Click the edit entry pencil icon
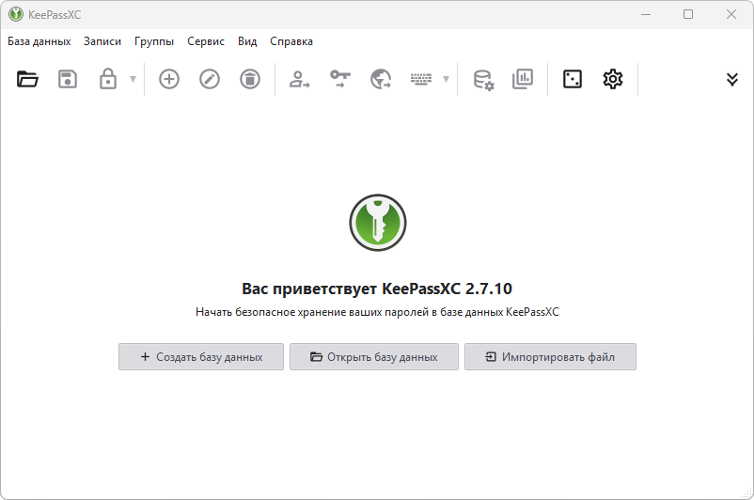 tap(210, 79)
